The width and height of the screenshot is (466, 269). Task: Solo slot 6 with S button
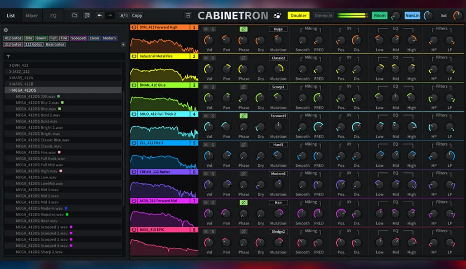(x=213, y=173)
